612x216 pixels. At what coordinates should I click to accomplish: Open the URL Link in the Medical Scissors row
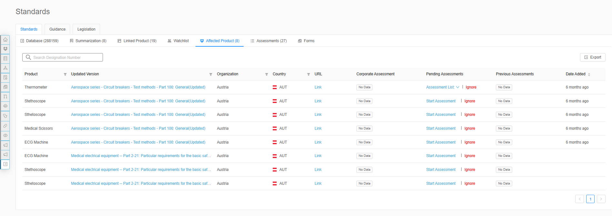point(318,128)
